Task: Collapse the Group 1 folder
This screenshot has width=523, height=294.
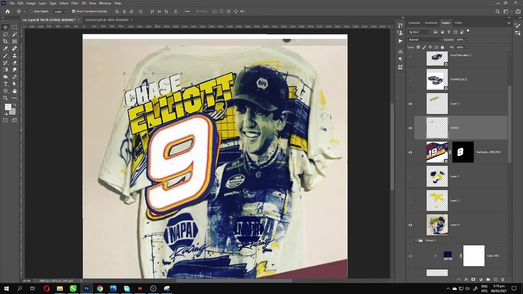Action: tap(416, 241)
